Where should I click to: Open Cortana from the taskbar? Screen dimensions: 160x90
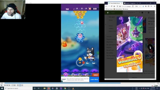tap(34, 88)
